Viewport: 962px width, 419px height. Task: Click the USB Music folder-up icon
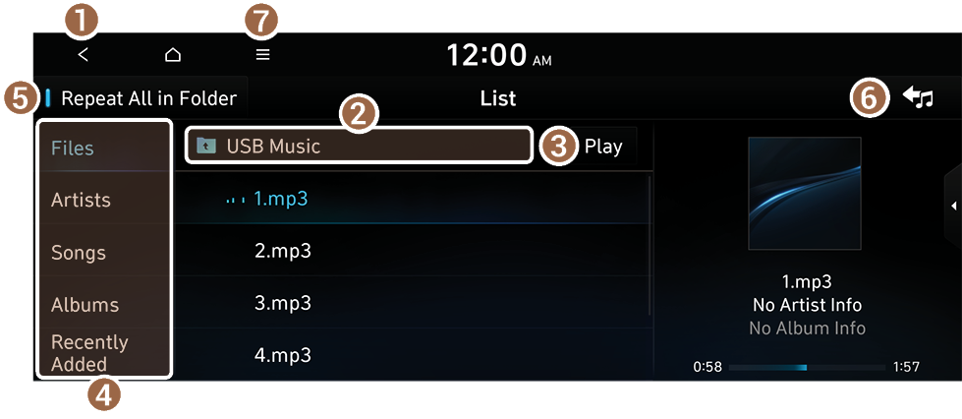206,146
